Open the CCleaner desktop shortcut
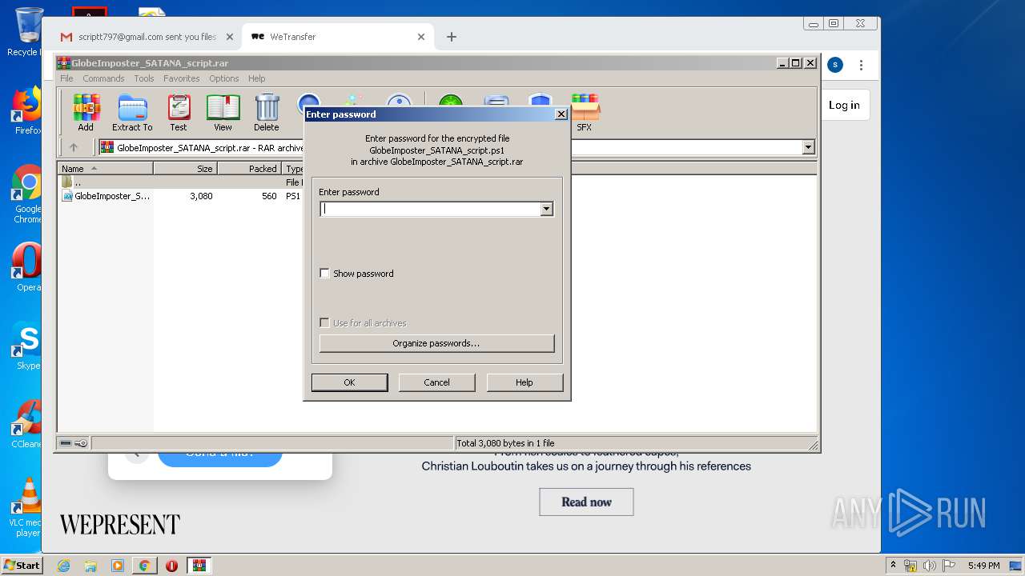Viewport: 1025px width, 576px height. [x=28, y=424]
